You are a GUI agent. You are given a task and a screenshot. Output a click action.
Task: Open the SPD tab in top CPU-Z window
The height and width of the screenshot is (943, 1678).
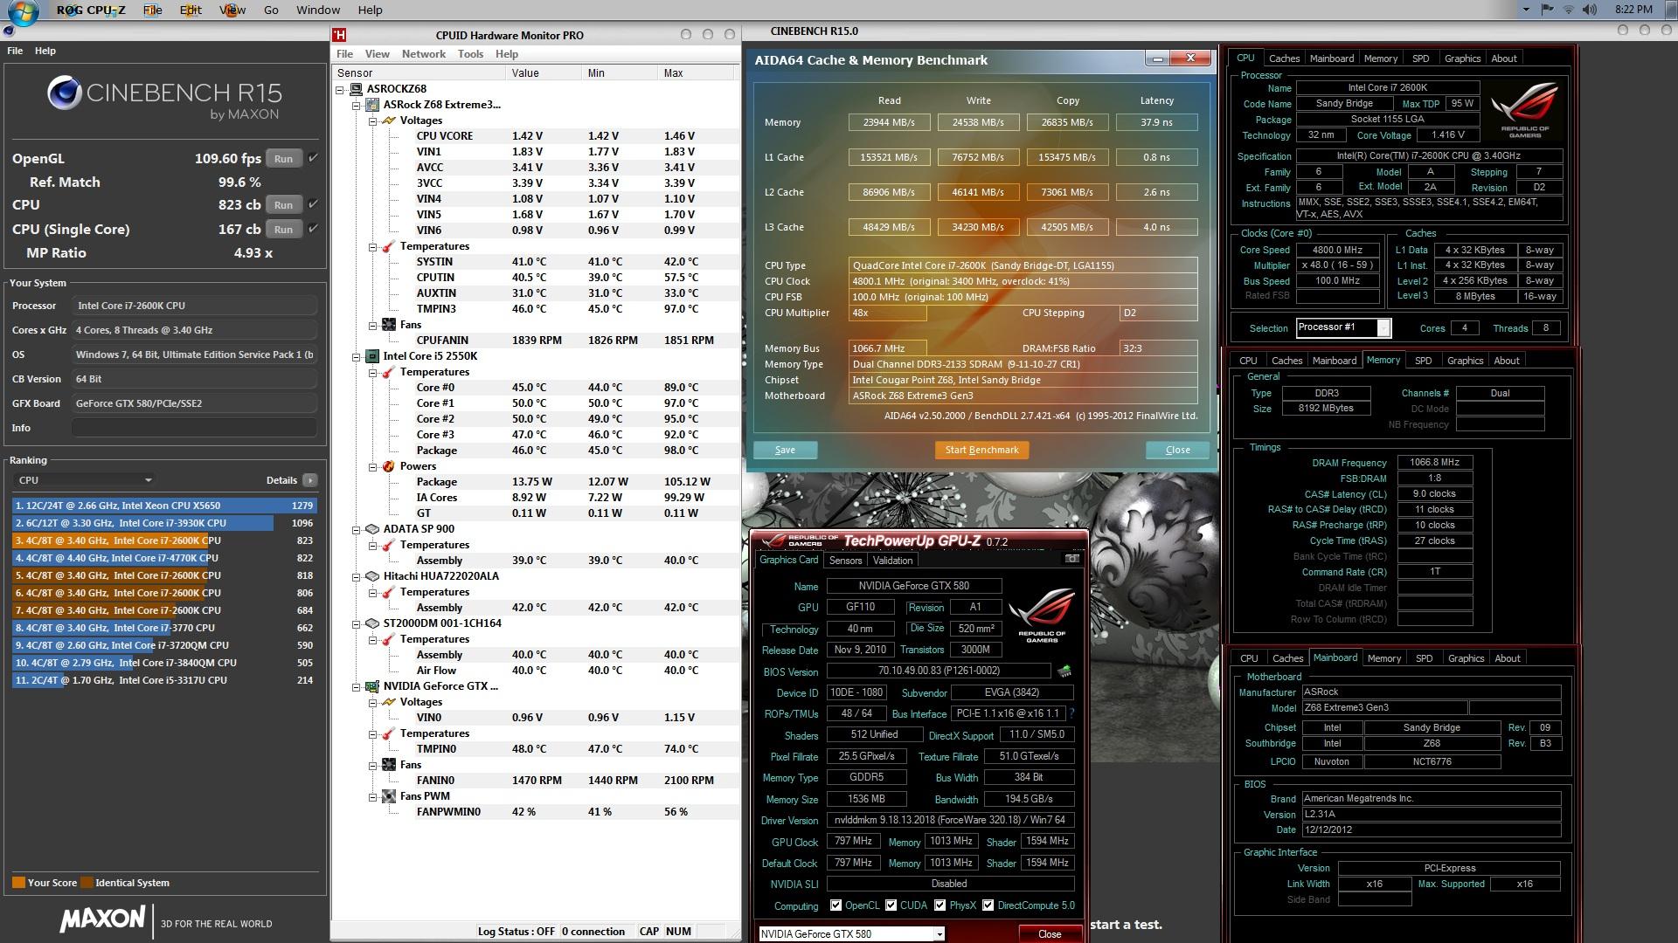pos(1421,59)
